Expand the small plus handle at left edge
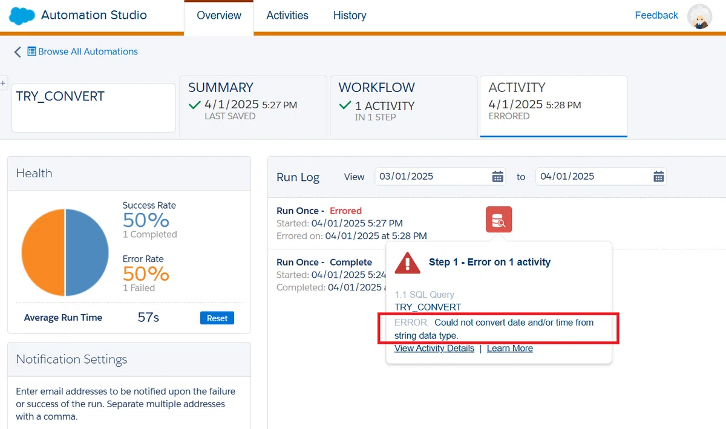This screenshot has width=726, height=429. pos(3,83)
